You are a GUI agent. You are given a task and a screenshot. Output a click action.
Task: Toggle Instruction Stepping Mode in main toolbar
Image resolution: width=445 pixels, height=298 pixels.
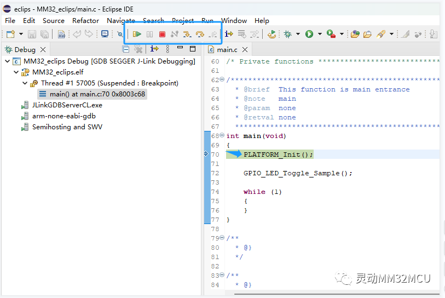tap(229, 34)
